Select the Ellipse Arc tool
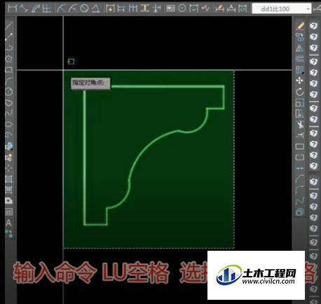 click(x=8, y=135)
